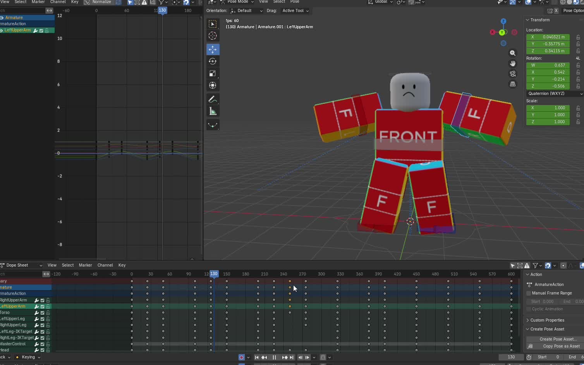The height and width of the screenshot is (365, 584).
Task: Open the Select menu in Dope Sheet
Action: [x=68, y=265]
